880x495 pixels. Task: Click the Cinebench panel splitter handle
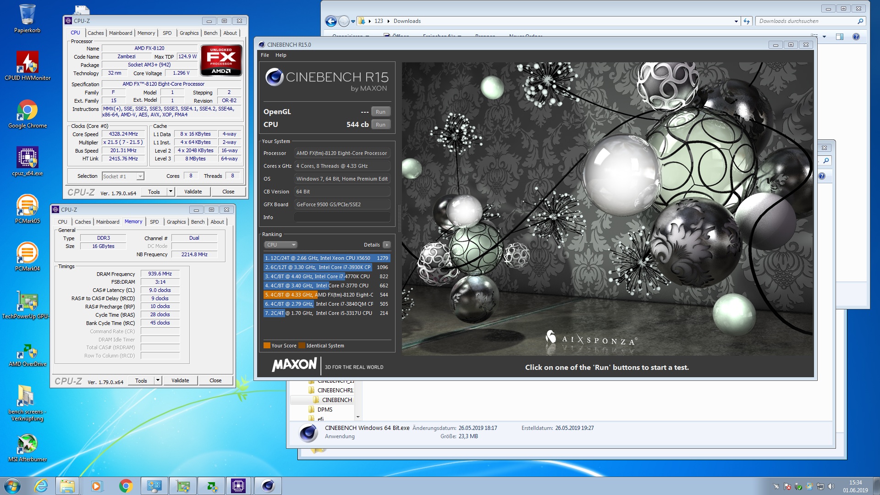point(399,219)
